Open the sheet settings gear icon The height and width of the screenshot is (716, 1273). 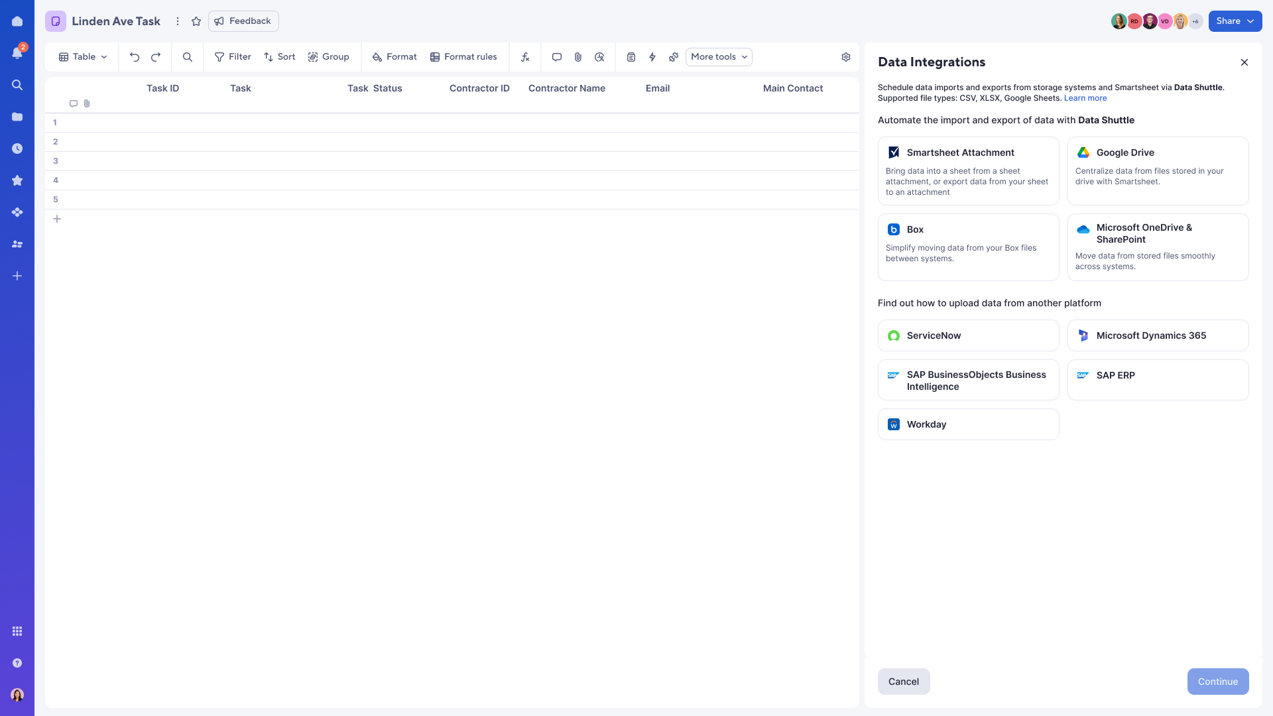846,57
